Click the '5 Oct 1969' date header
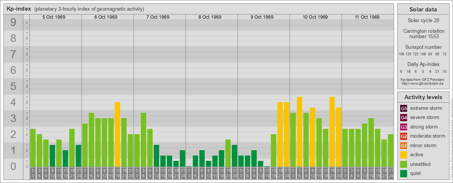453x183 pixels. [x=54, y=17]
